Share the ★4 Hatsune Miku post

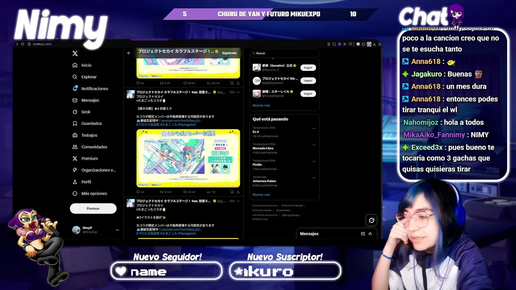coord(238,192)
